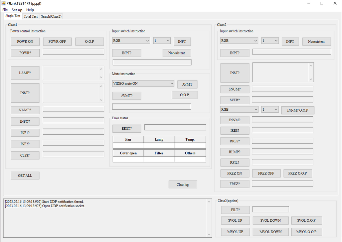The image size is (342, 242).
Task: Click the Class1 Nonexistent button
Action: click(x=177, y=53)
